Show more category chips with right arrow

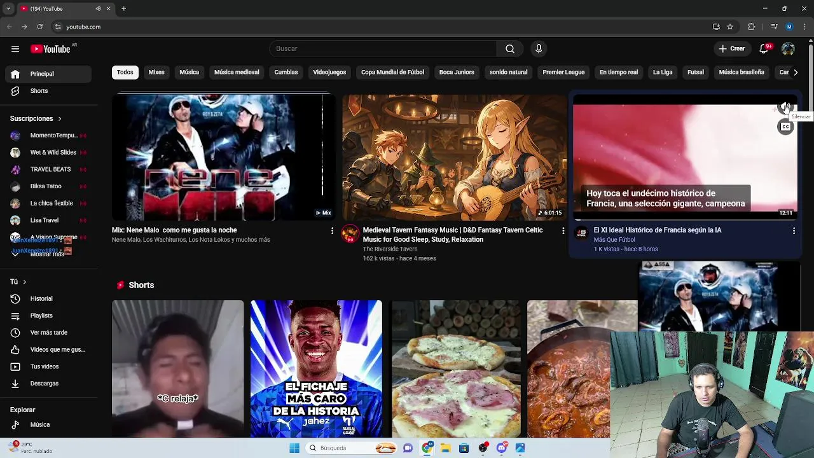point(795,73)
